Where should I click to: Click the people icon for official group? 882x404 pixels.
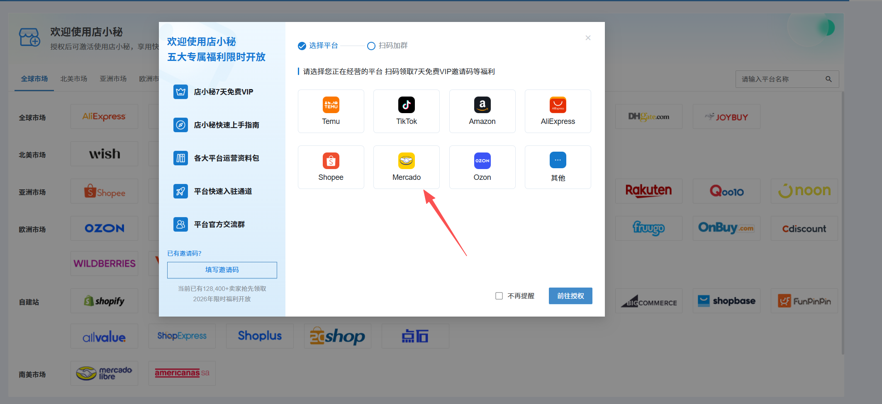point(180,224)
